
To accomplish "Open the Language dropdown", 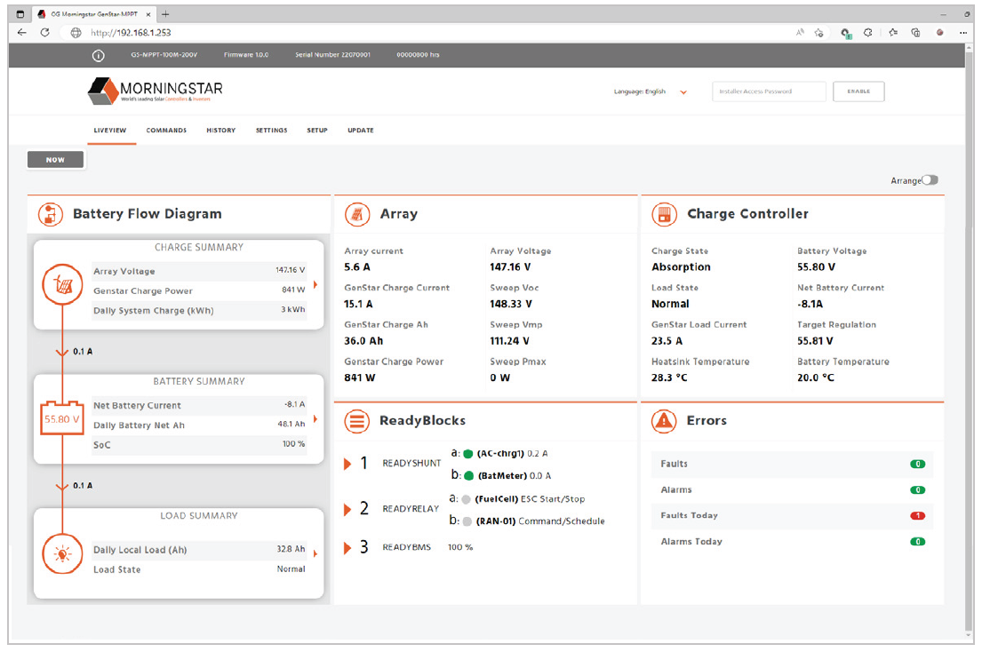I will pyautogui.click(x=683, y=91).
